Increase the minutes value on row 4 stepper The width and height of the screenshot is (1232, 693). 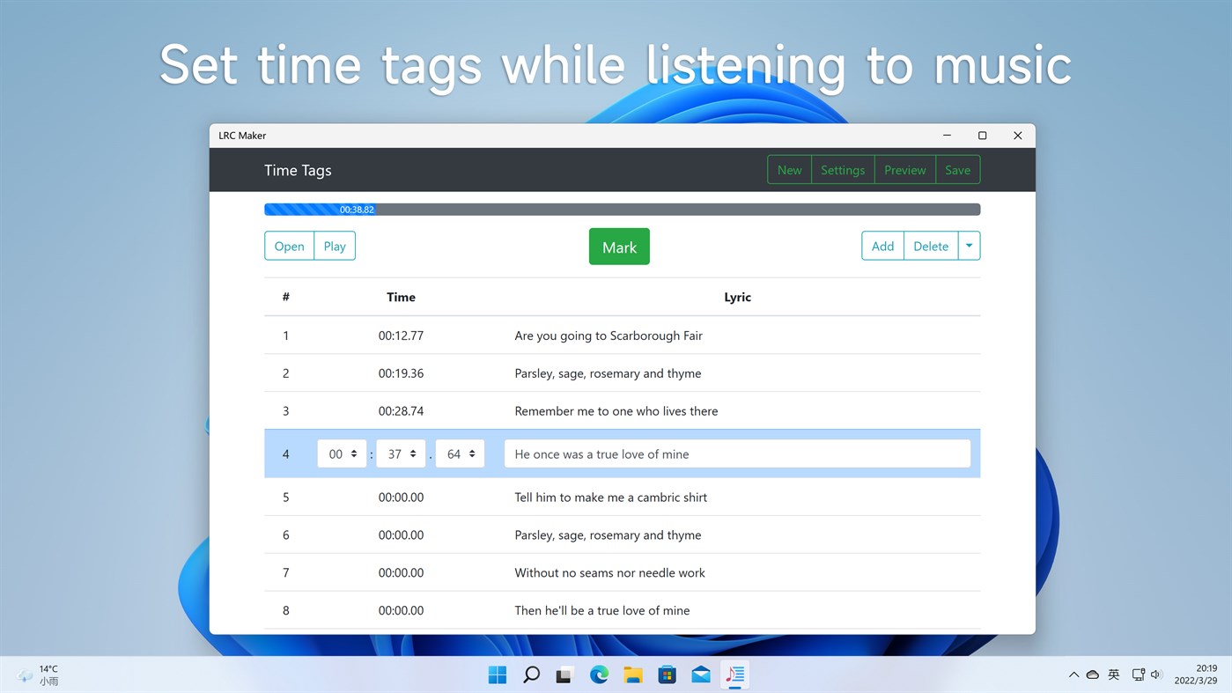point(414,449)
